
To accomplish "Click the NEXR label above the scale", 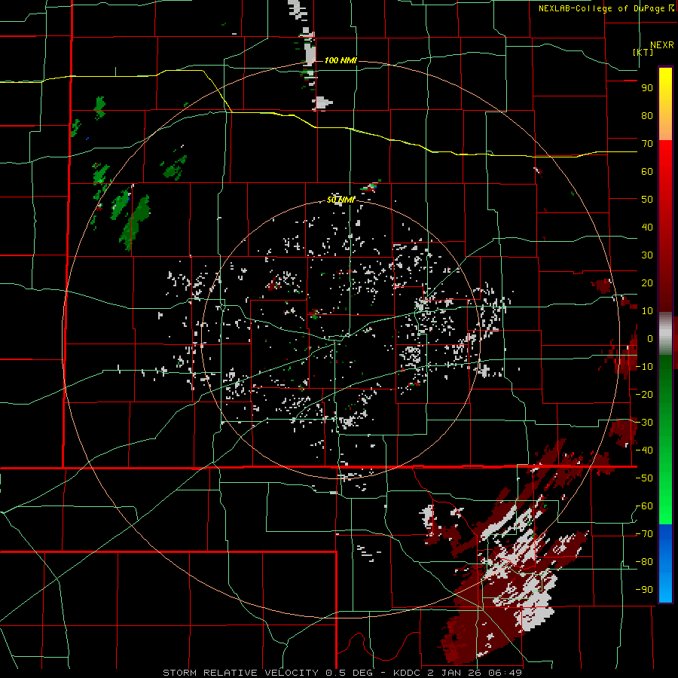I will click(662, 45).
